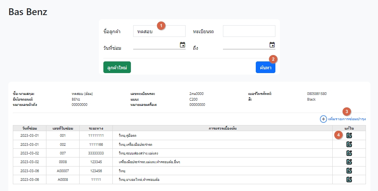Viewport: 378px width, 191px height.
Task: Click the ระยะทาง column header
Action: coord(96,128)
